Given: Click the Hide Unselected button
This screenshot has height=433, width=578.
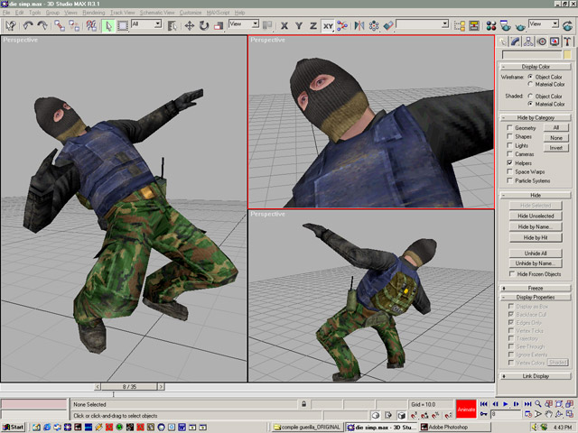Looking at the screenshot, I should [x=536, y=216].
